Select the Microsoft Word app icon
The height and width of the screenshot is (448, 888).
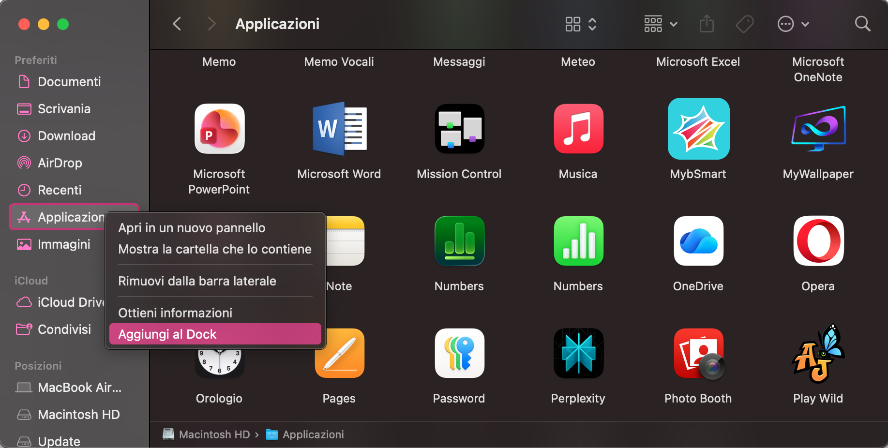pos(339,129)
